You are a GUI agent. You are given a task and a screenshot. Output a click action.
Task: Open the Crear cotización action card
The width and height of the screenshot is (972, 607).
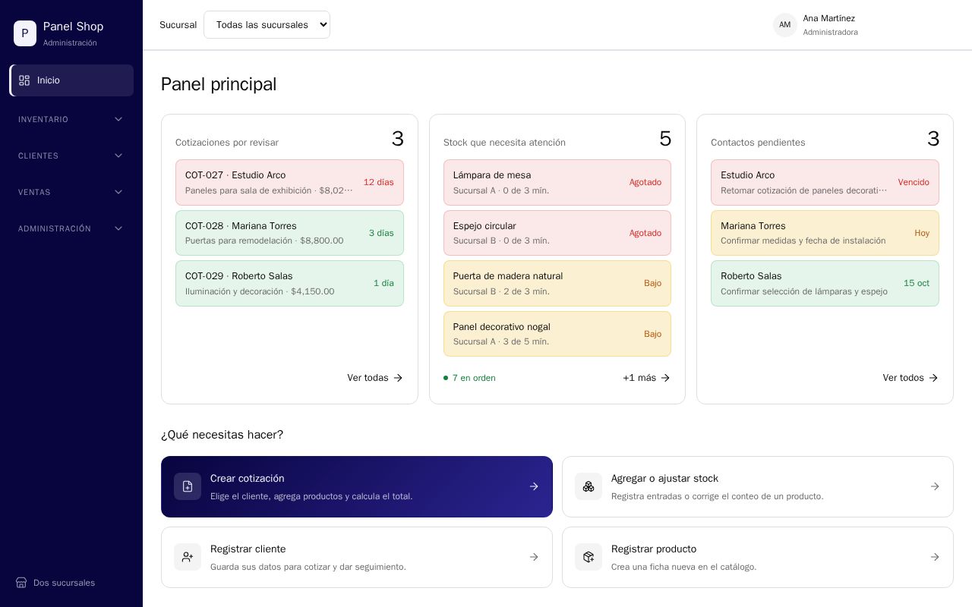[357, 486]
